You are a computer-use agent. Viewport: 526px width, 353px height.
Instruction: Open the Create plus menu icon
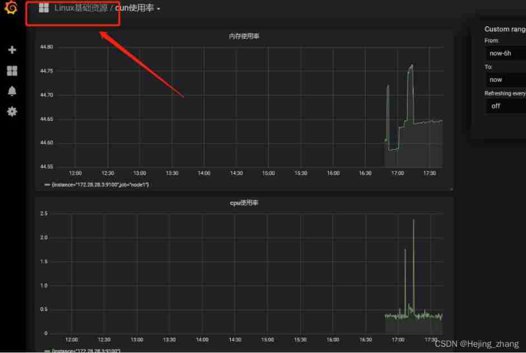[12, 50]
